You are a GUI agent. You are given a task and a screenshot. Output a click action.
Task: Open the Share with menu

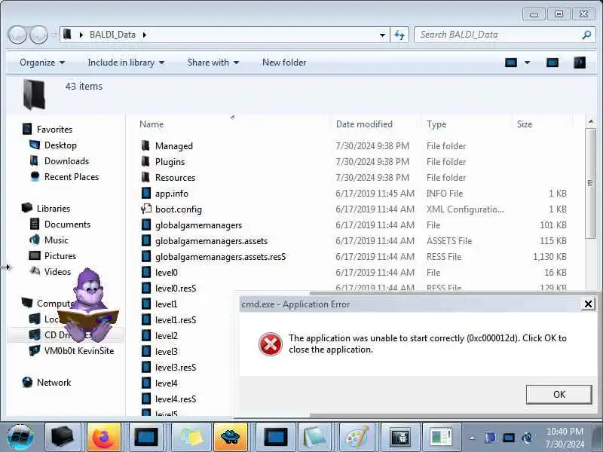click(213, 63)
